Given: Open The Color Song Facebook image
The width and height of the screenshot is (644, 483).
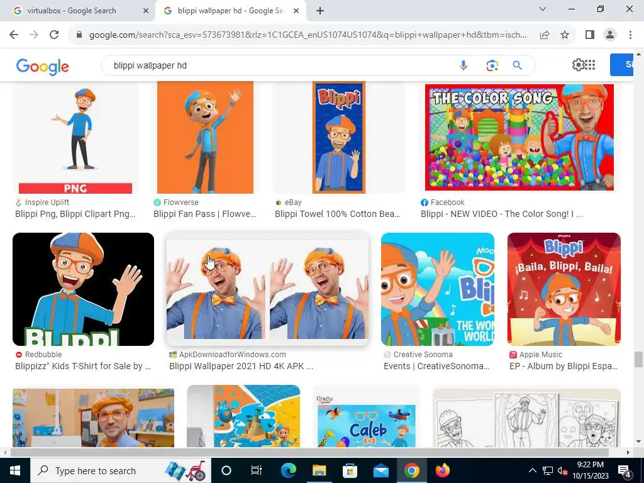Looking at the screenshot, I should click(x=519, y=138).
